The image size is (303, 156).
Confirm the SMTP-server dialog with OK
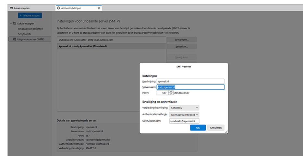[198, 128]
